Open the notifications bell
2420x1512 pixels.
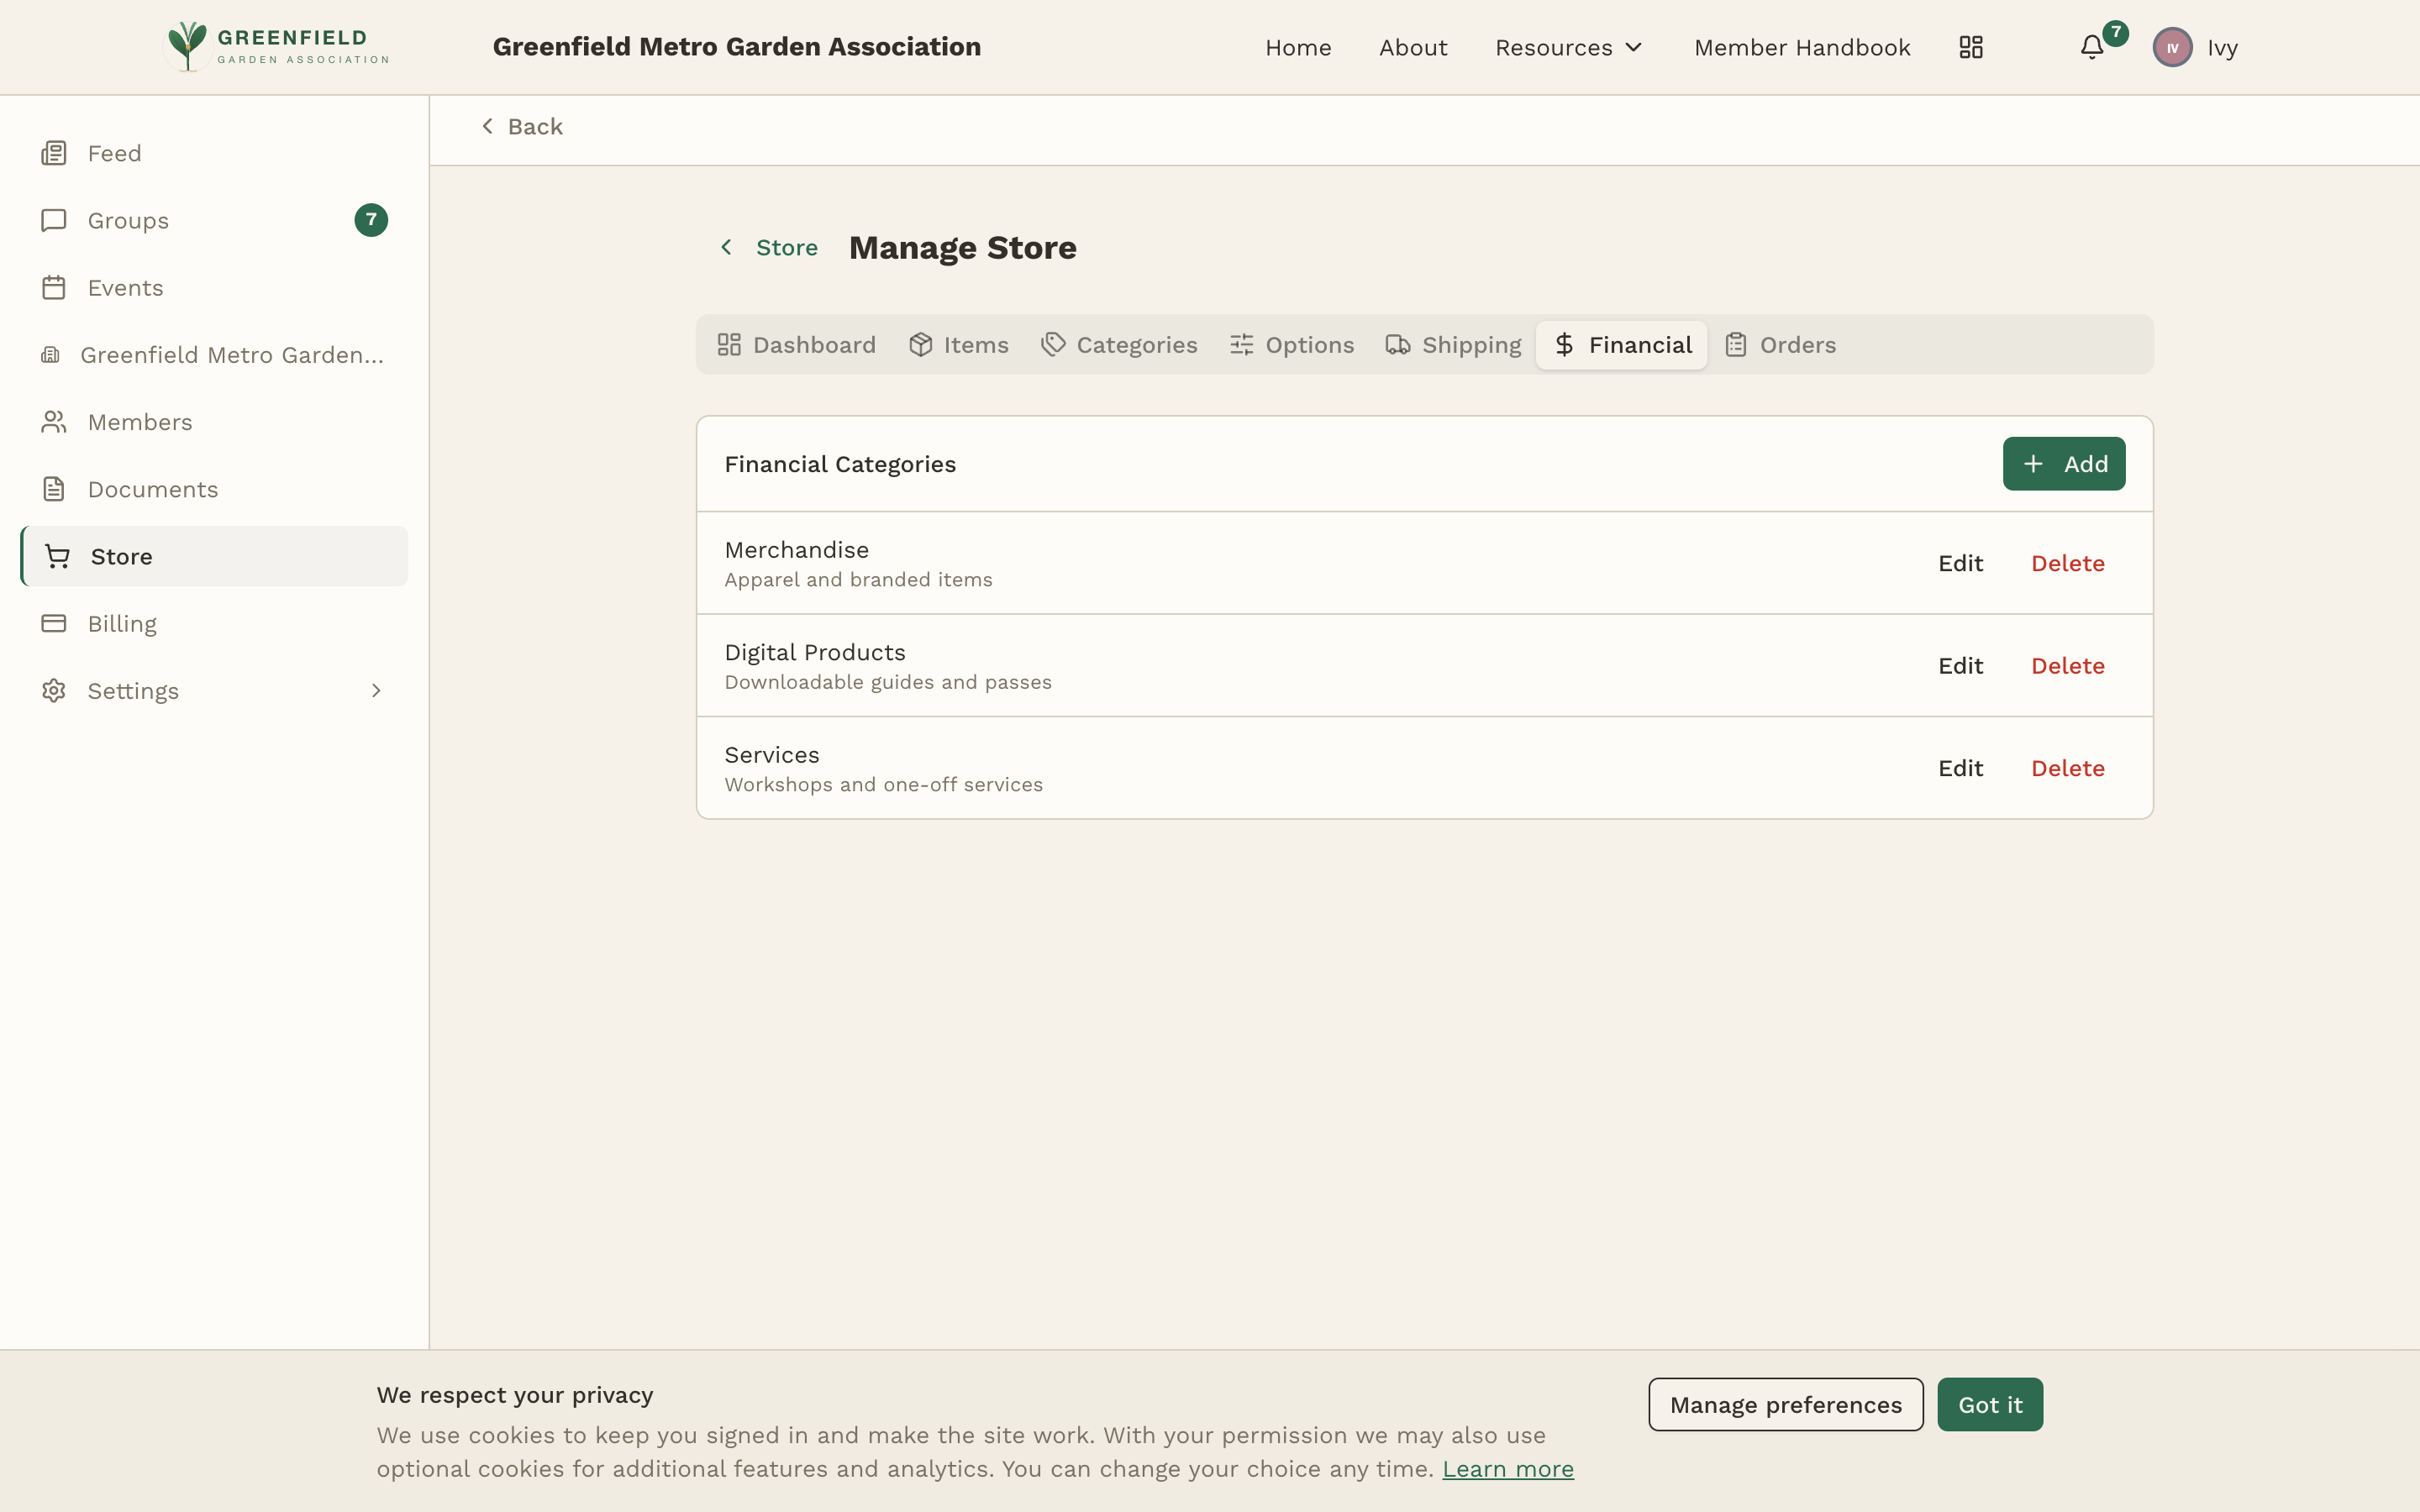point(2092,47)
